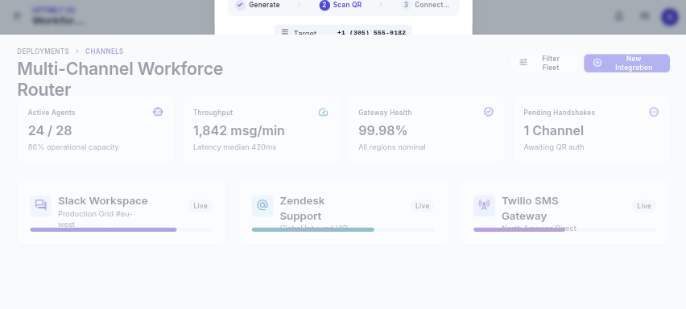The width and height of the screenshot is (686, 309).
Task: Click the Live badge on Zendesk Support
Action: point(422,206)
